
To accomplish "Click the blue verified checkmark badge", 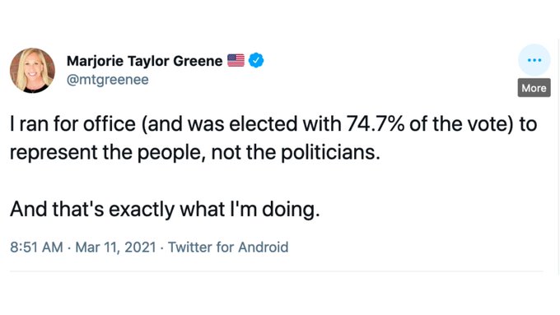I will point(256,60).
